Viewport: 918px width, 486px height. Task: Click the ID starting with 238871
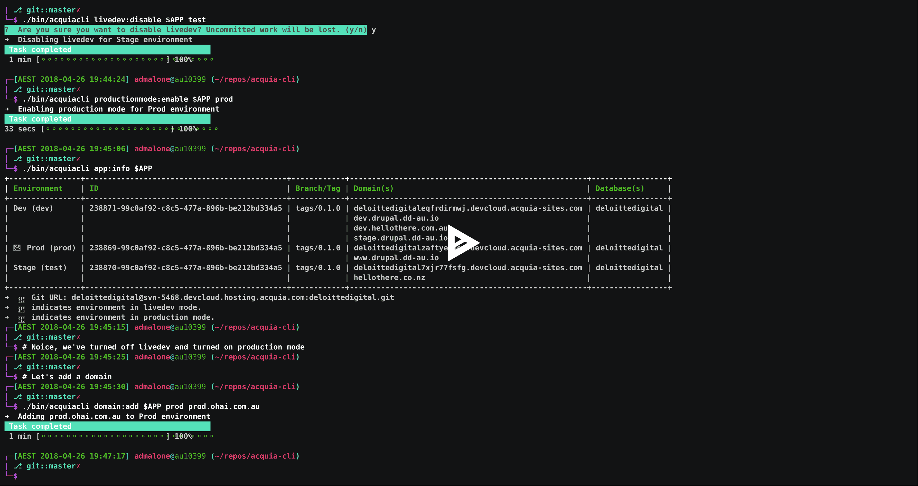[186, 208]
